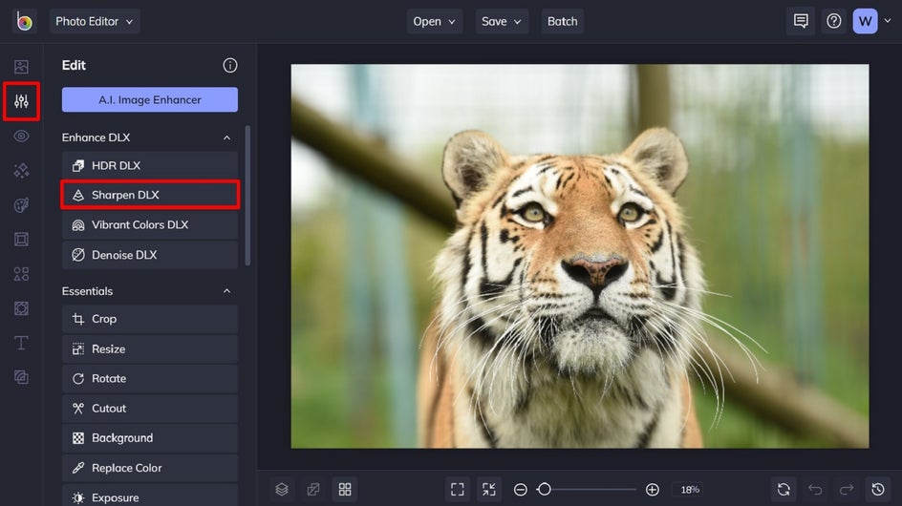
Task: Open the Text tool in sidebar
Action: pyautogui.click(x=21, y=343)
